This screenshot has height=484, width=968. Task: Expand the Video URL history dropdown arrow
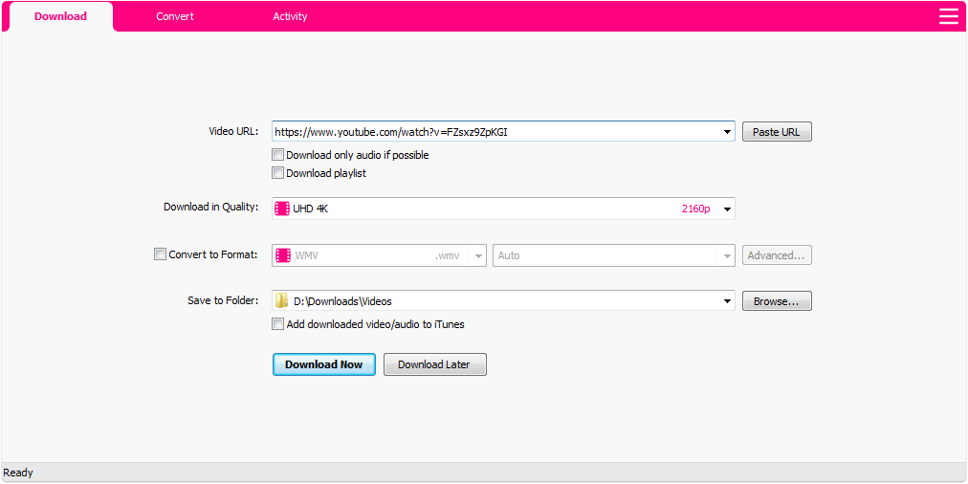click(x=727, y=132)
